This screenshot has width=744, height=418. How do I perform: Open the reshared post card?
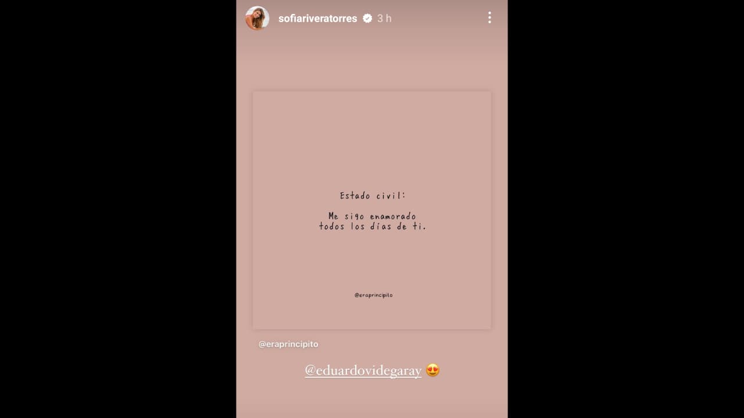point(372,210)
